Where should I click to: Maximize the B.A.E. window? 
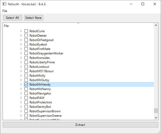143,4
